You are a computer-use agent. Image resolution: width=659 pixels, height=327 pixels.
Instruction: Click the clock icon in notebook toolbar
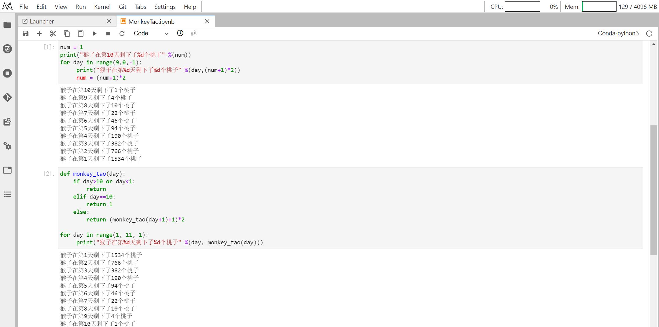coord(180,33)
